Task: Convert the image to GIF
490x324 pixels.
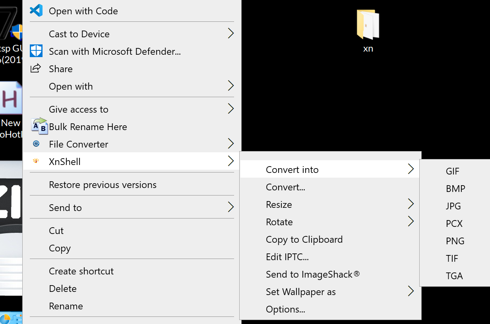Action: (453, 171)
